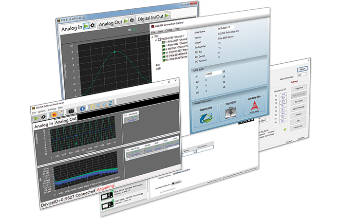Click the Alias Name field PXIE-9834-12
Screen dimensions: 341x219
[225, 28]
